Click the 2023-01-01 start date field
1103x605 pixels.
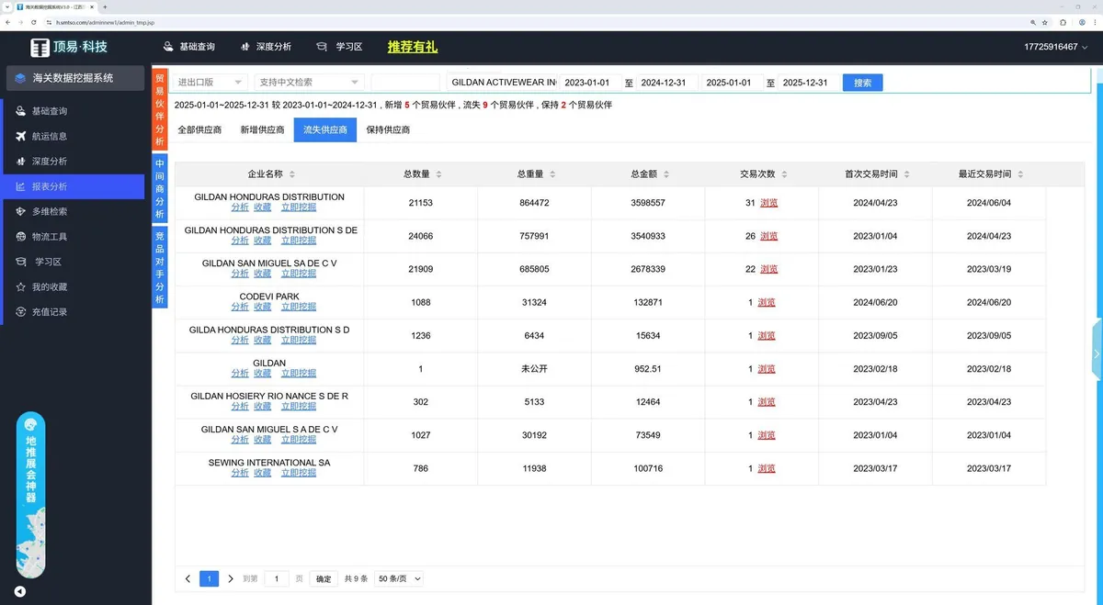(589, 83)
